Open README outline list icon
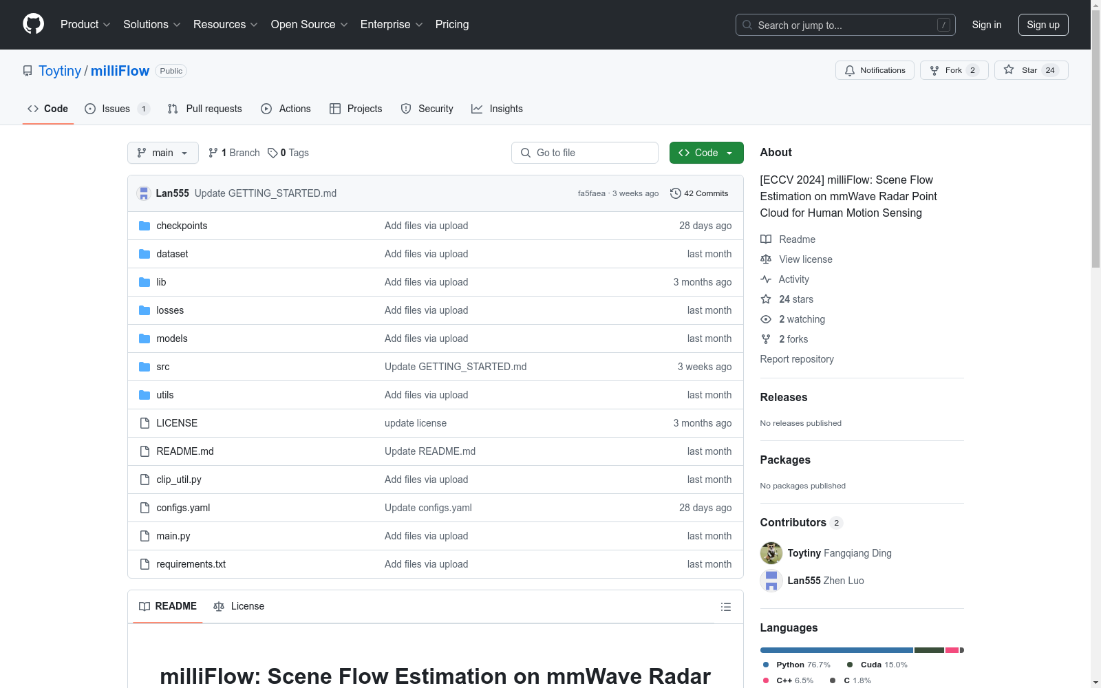 (x=725, y=607)
